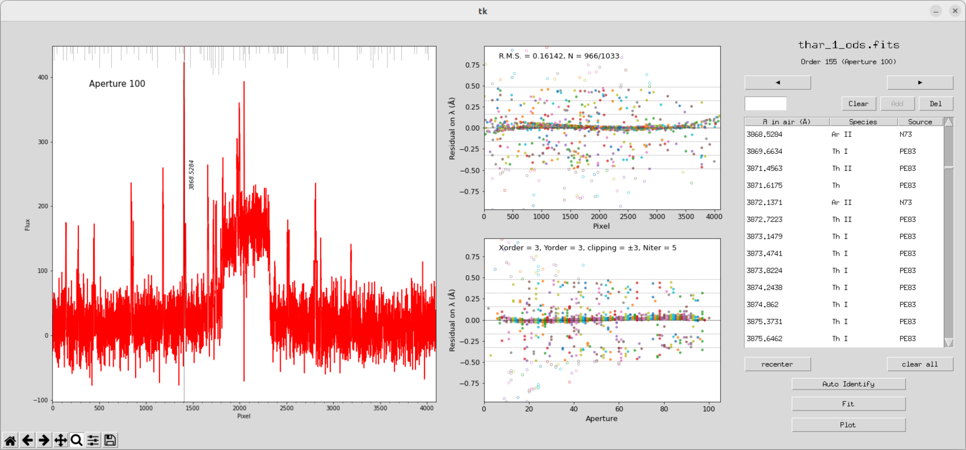Go to previous order with left arrow
This screenshot has height=450, width=966.
pyautogui.click(x=777, y=83)
